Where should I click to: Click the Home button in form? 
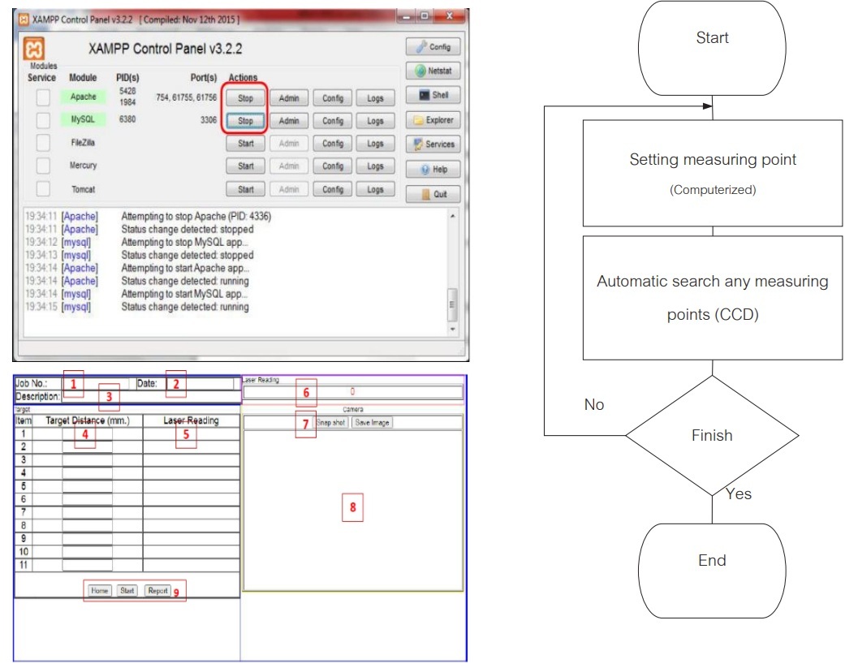(99, 591)
